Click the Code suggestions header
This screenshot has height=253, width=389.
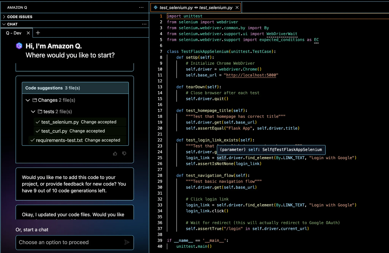tap(75, 88)
